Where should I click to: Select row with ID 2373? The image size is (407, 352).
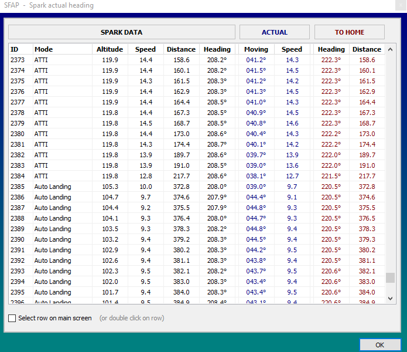pos(18,60)
